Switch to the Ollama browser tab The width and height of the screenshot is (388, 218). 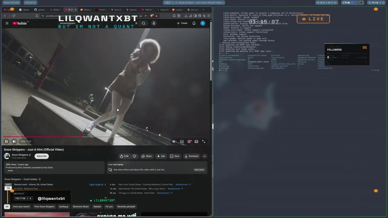pyautogui.click(x=24, y=10)
